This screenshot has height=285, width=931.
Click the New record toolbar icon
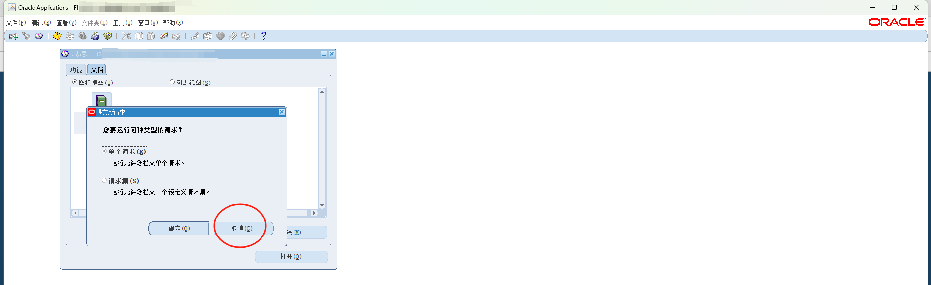[14, 36]
